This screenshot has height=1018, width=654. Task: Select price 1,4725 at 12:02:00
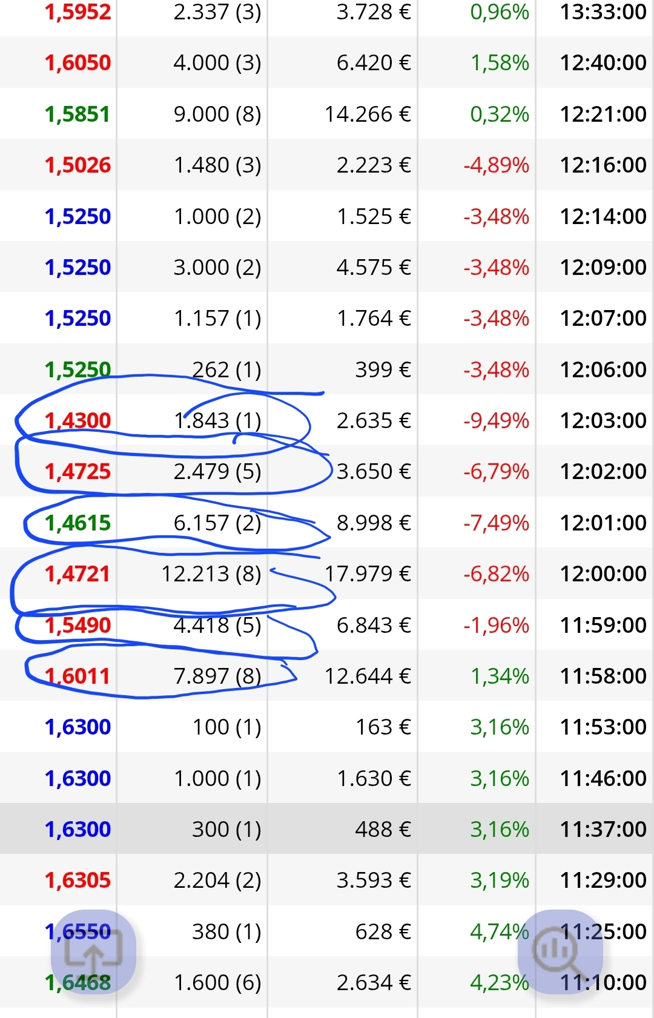pyautogui.click(x=78, y=471)
